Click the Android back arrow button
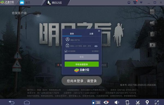The image size is (164, 105). coord(11,103)
